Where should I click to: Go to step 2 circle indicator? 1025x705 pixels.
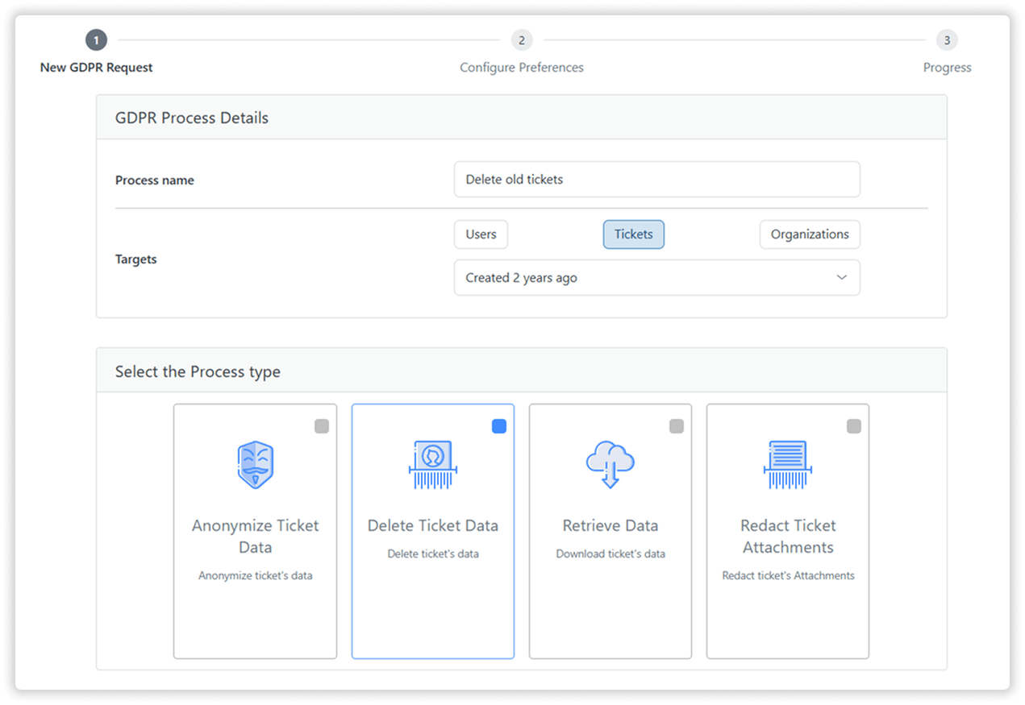point(522,40)
